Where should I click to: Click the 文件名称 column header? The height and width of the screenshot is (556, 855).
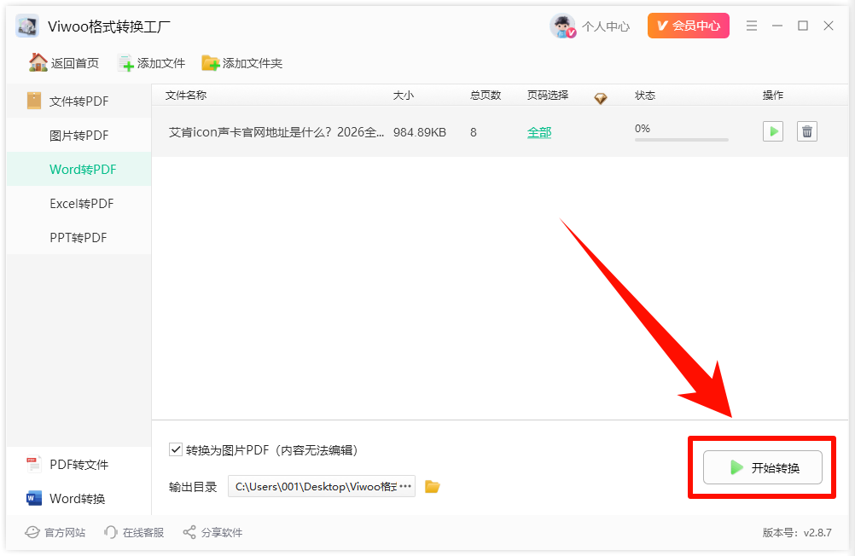click(x=186, y=95)
